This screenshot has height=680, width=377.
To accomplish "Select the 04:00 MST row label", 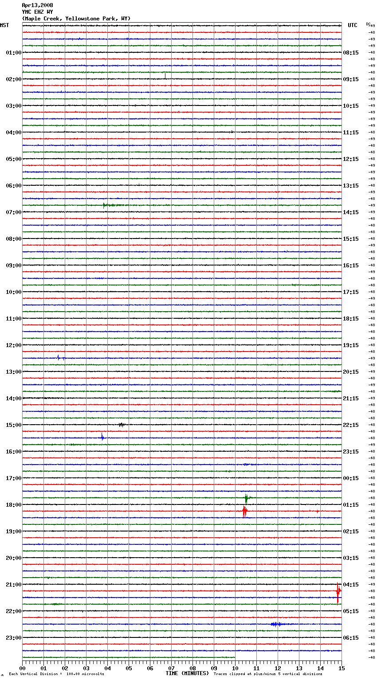I will pyautogui.click(x=14, y=133).
